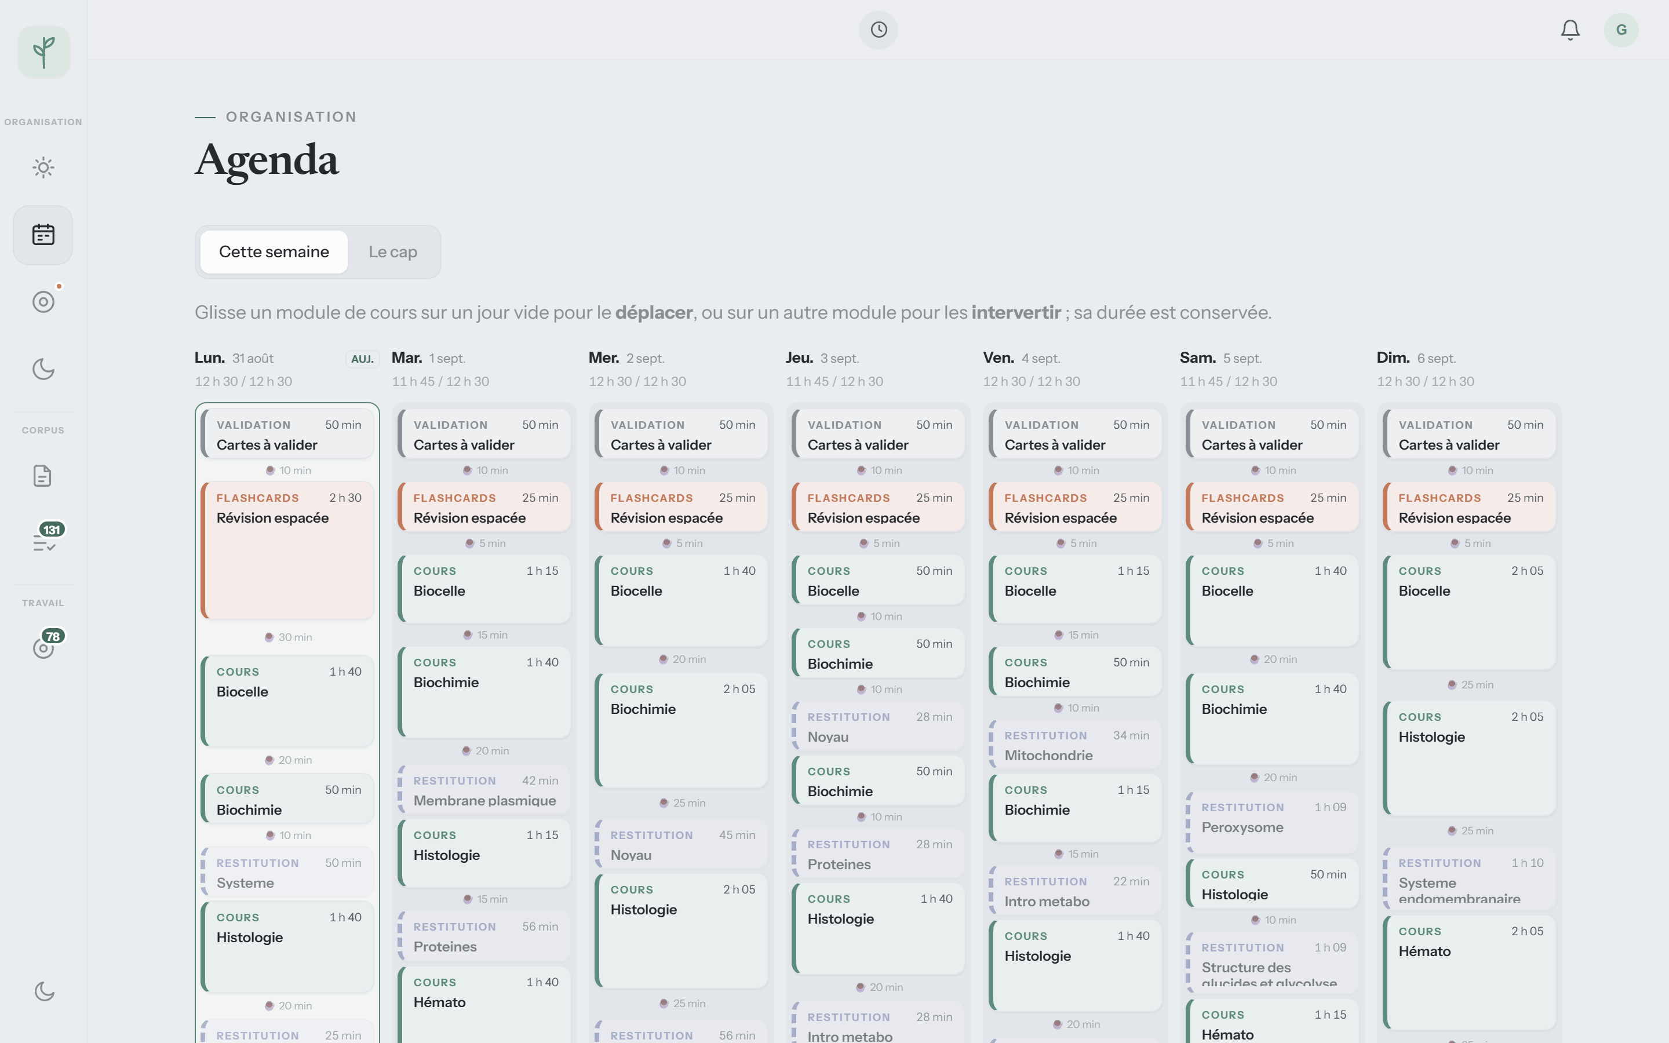The width and height of the screenshot is (1669, 1043).
Task: Select Saturday's Restitution Peroxysome 1 h 09 card
Action: pos(1273,822)
